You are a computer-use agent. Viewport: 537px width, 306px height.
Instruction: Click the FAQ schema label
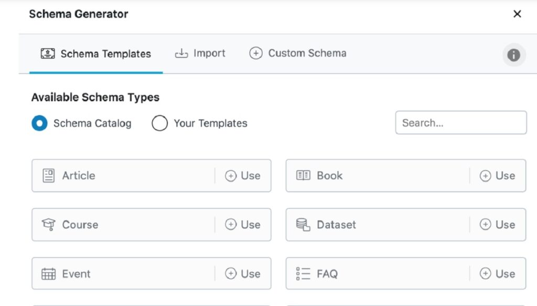pyautogui.click(x=327, y=274)
